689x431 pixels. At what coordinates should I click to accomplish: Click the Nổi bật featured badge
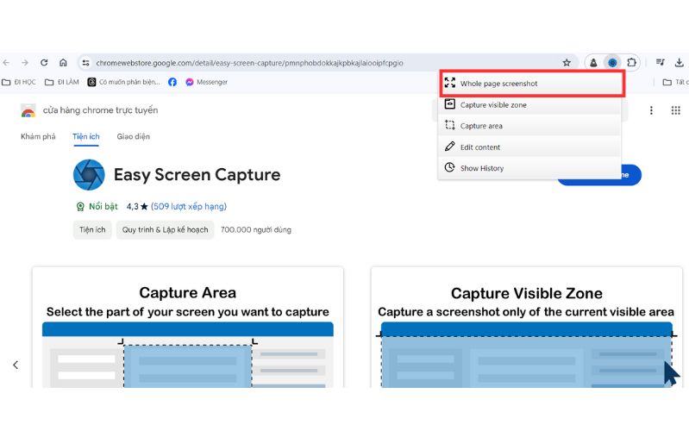(x=97, y=207)
